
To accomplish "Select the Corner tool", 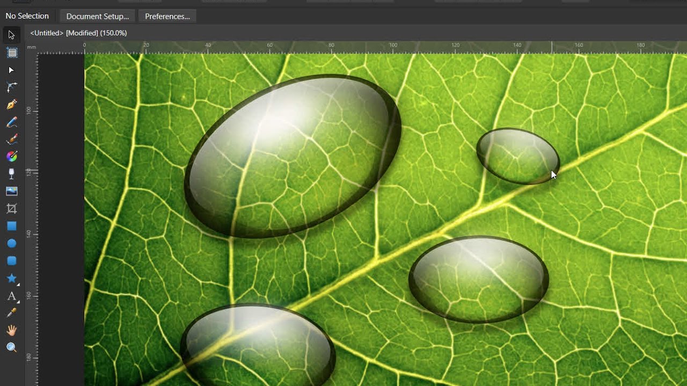I will point(11,87).
